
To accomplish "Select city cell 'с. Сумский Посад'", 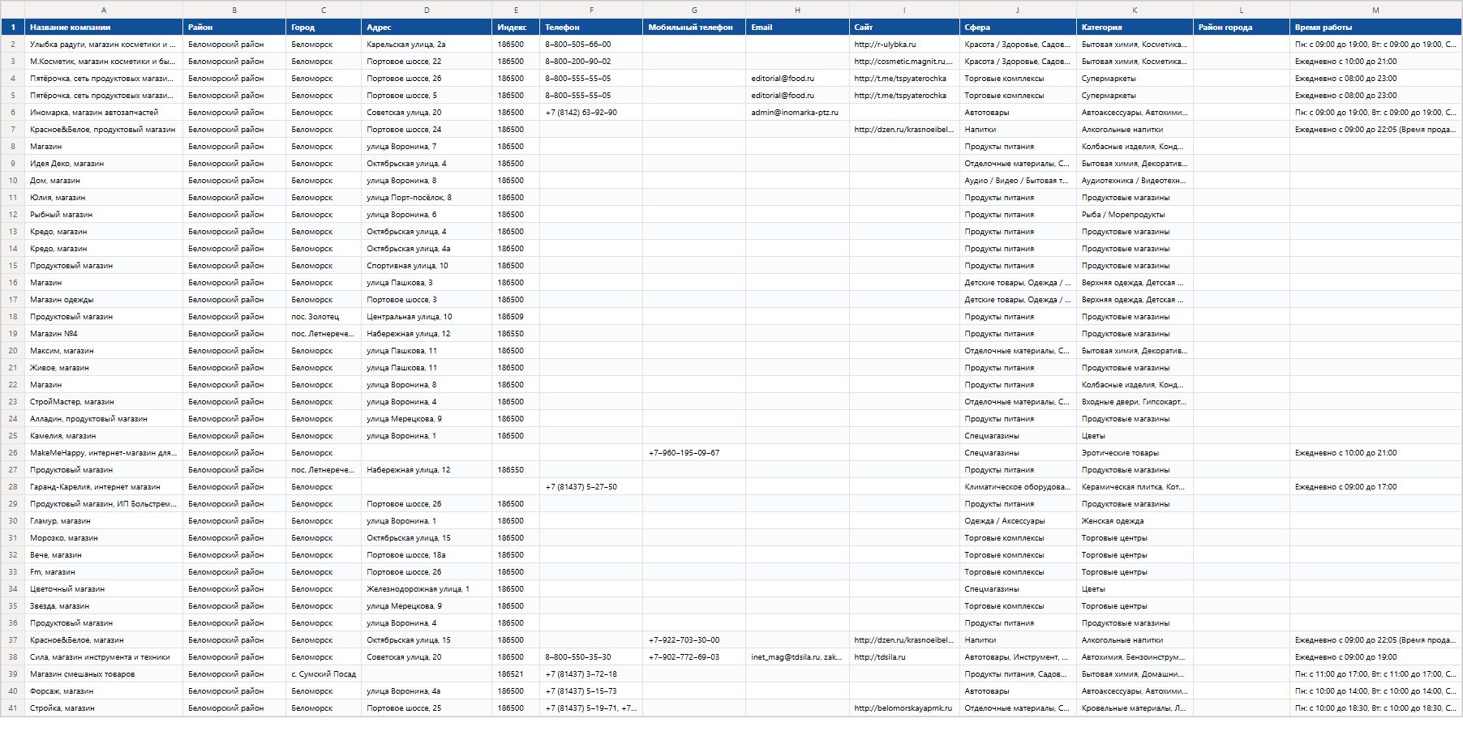I will pyautogui.click(x=324, y=674).
